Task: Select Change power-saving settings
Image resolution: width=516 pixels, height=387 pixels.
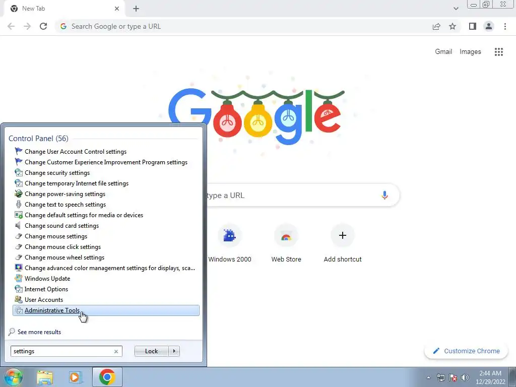Action: [106, 194]
